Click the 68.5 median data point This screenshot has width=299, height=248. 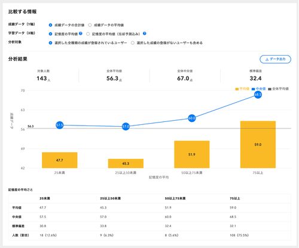258,94
